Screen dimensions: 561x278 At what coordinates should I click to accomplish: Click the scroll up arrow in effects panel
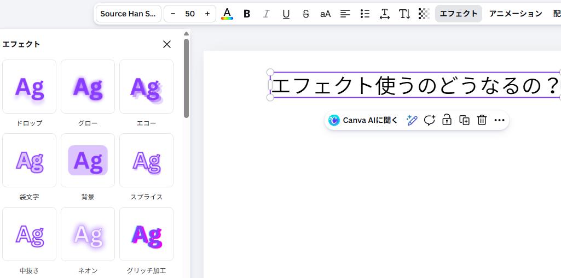(186, 34)
